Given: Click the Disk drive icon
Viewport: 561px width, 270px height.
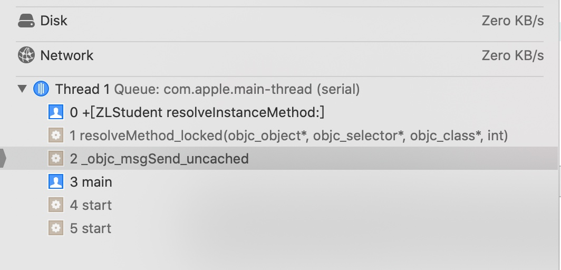Looking at the screenshot, I should 26,21.
